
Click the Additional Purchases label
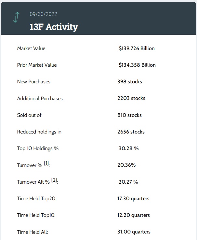coord(40,98)
